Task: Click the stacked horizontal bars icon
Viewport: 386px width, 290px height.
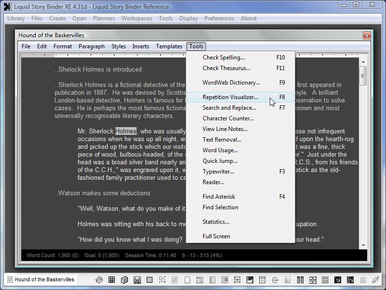Action: 325,280
